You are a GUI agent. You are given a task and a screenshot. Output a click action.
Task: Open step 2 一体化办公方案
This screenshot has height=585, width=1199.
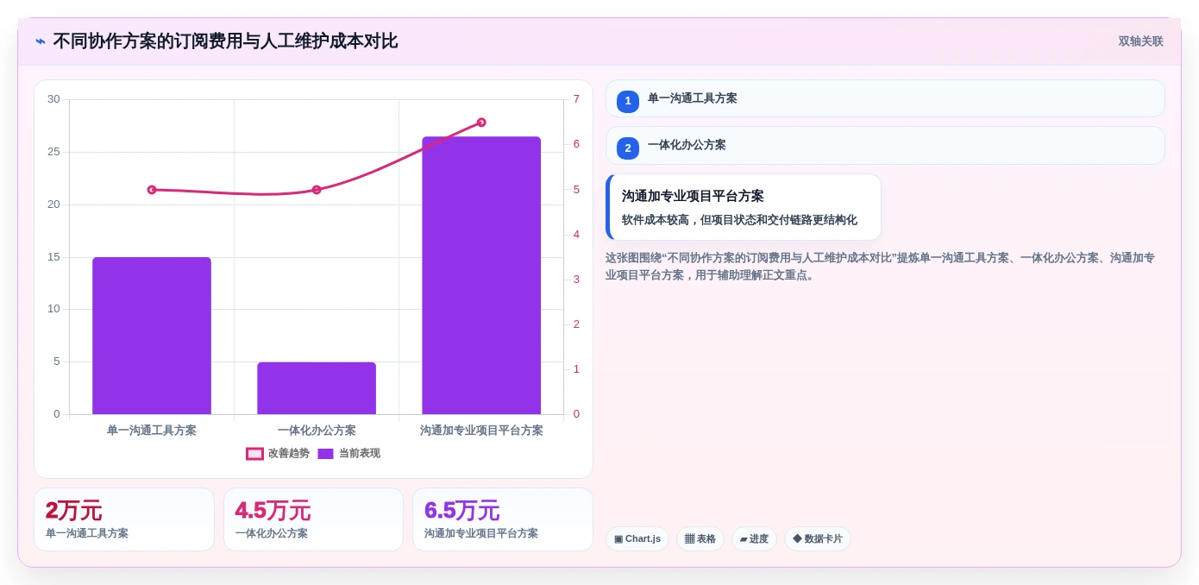[885, 145]
